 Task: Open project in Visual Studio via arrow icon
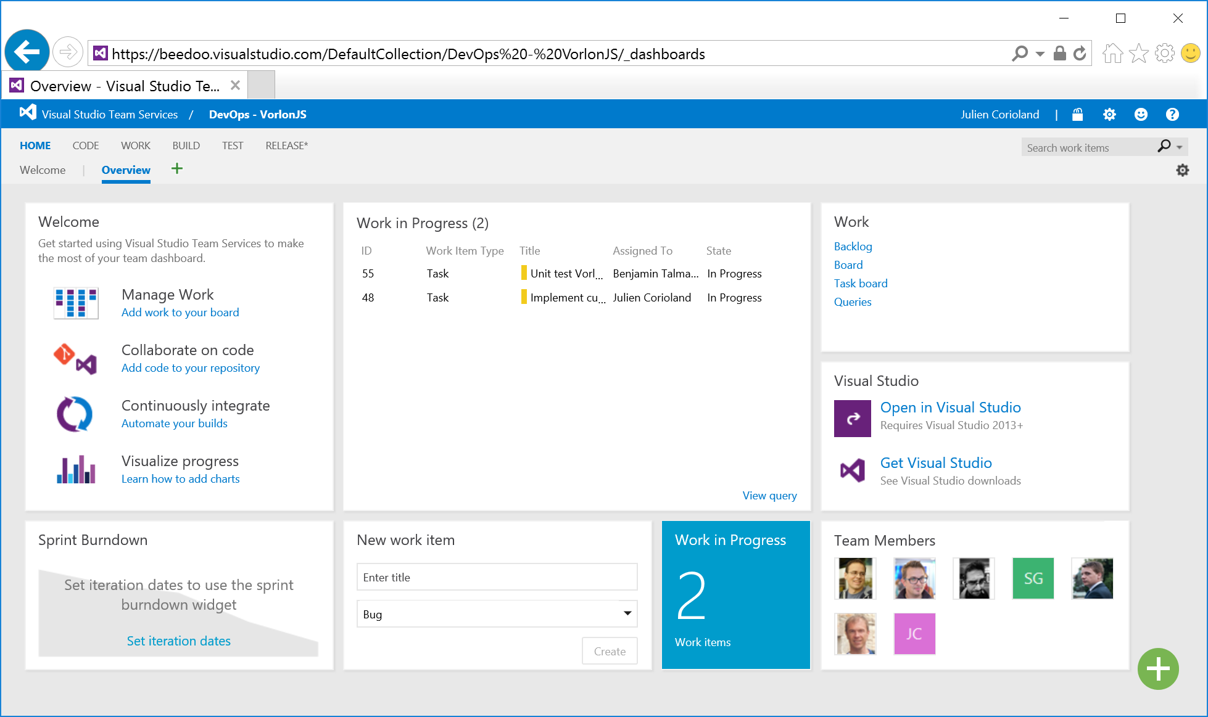click(x=852, y=418)
